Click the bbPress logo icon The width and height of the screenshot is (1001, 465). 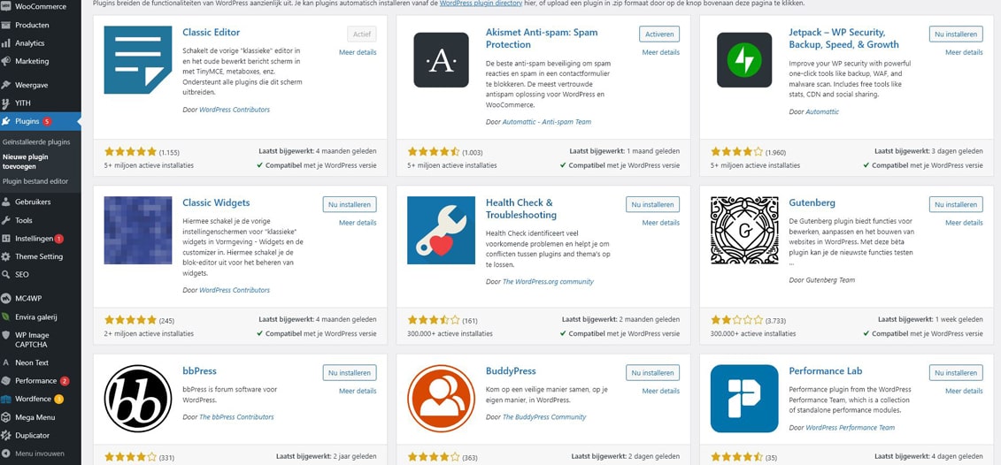(x=138, y=399)
